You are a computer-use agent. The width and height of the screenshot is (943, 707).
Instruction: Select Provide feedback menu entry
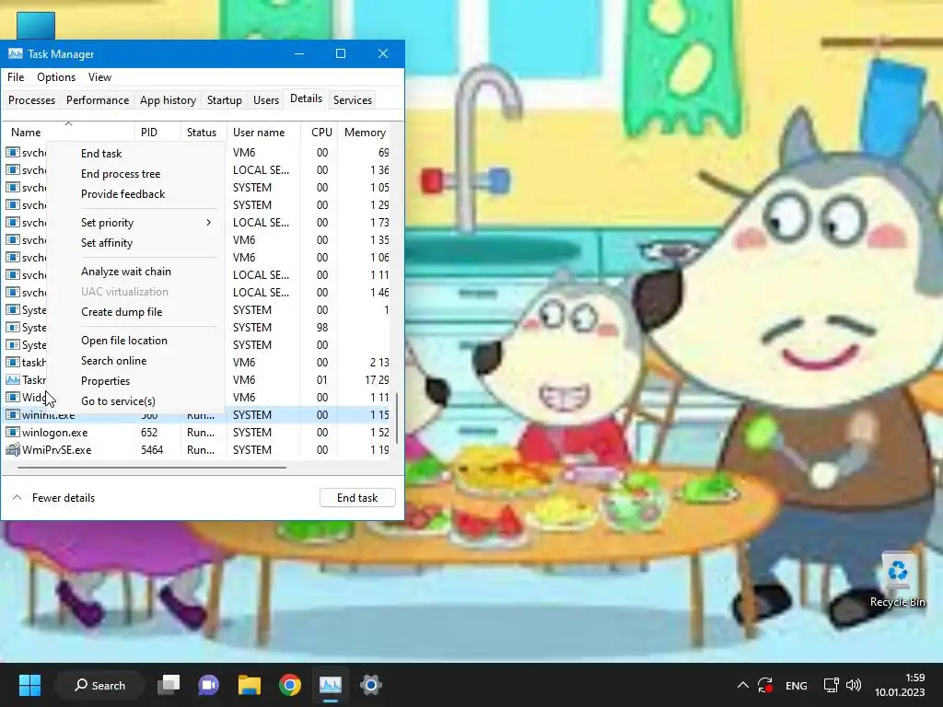click(122, 194)
